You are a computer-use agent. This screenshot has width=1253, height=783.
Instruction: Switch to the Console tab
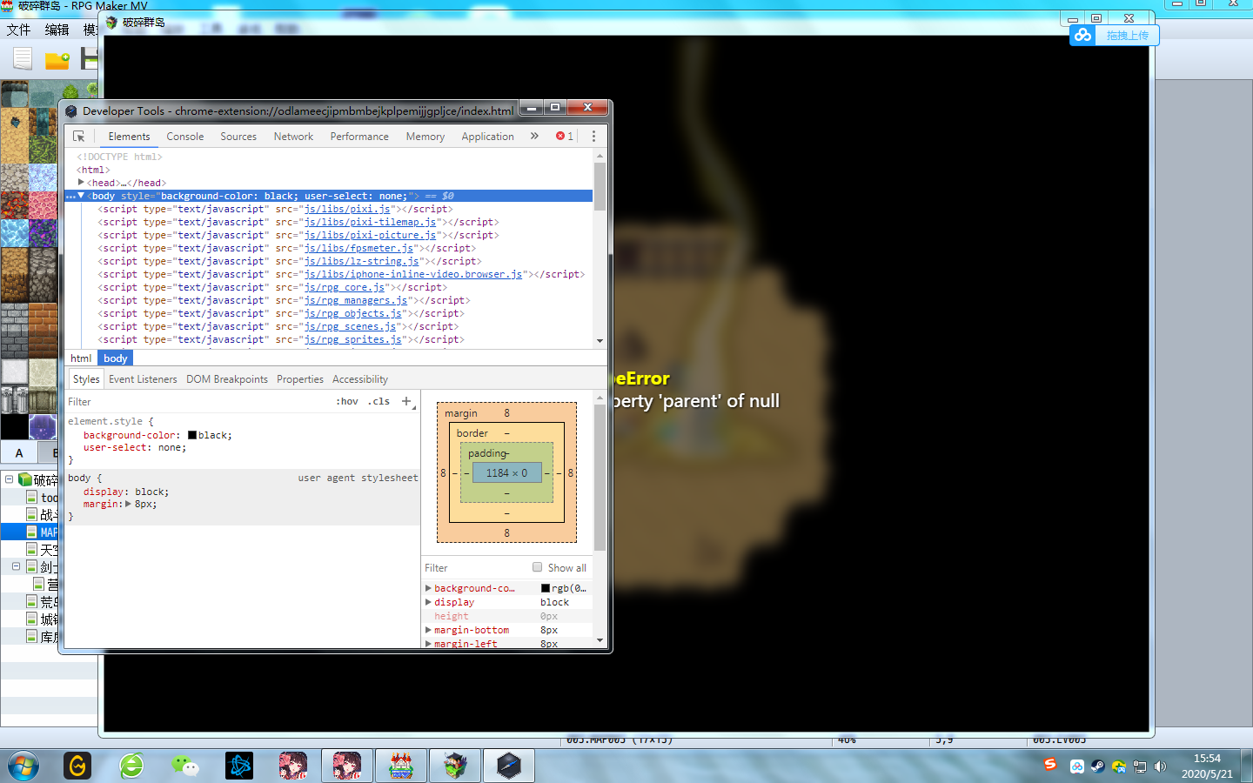[x=185, y=137]
